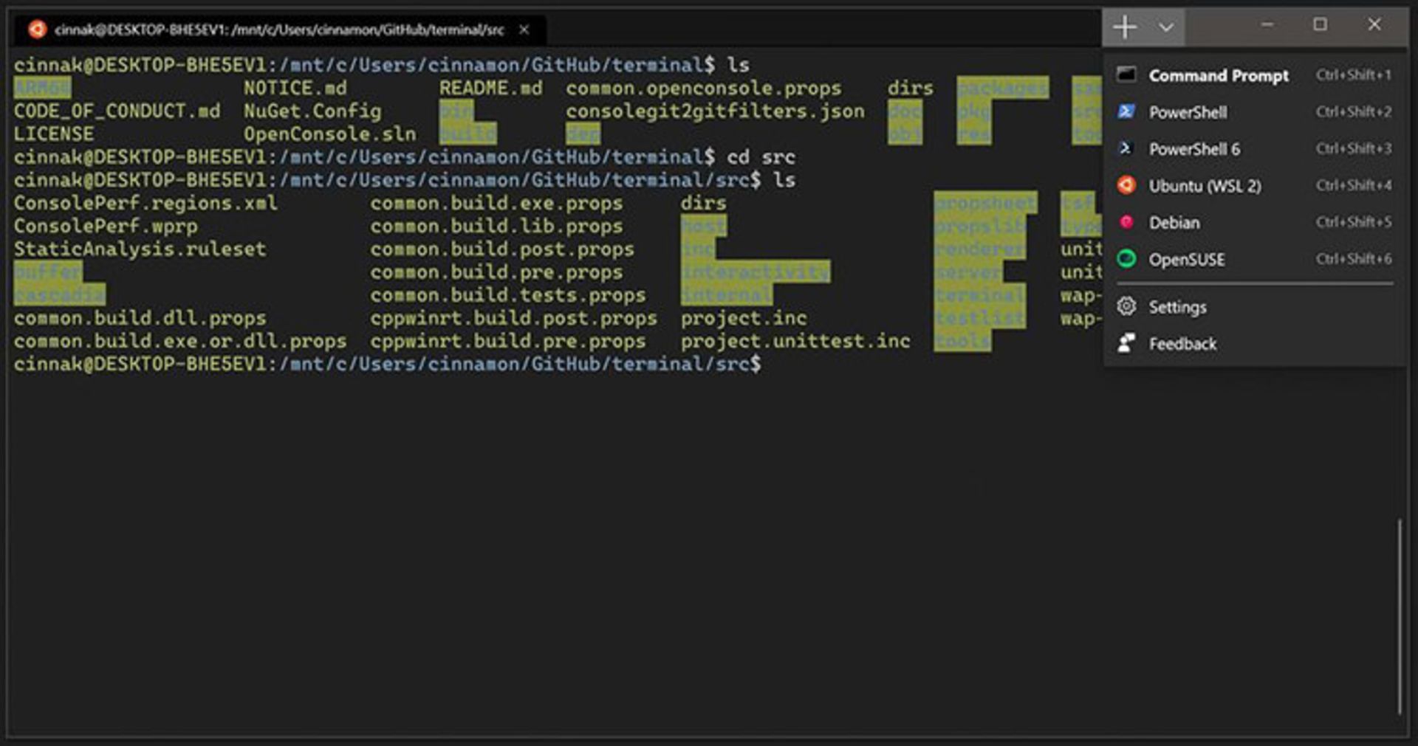Click the PowerShell 6 icon
This screenshot has width=1418, height=746.
(1125, 148)
